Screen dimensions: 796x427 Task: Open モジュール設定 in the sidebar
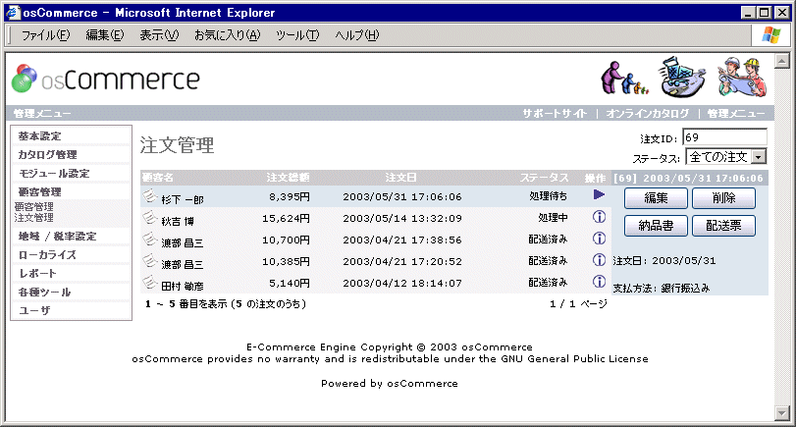click(54, 173)
